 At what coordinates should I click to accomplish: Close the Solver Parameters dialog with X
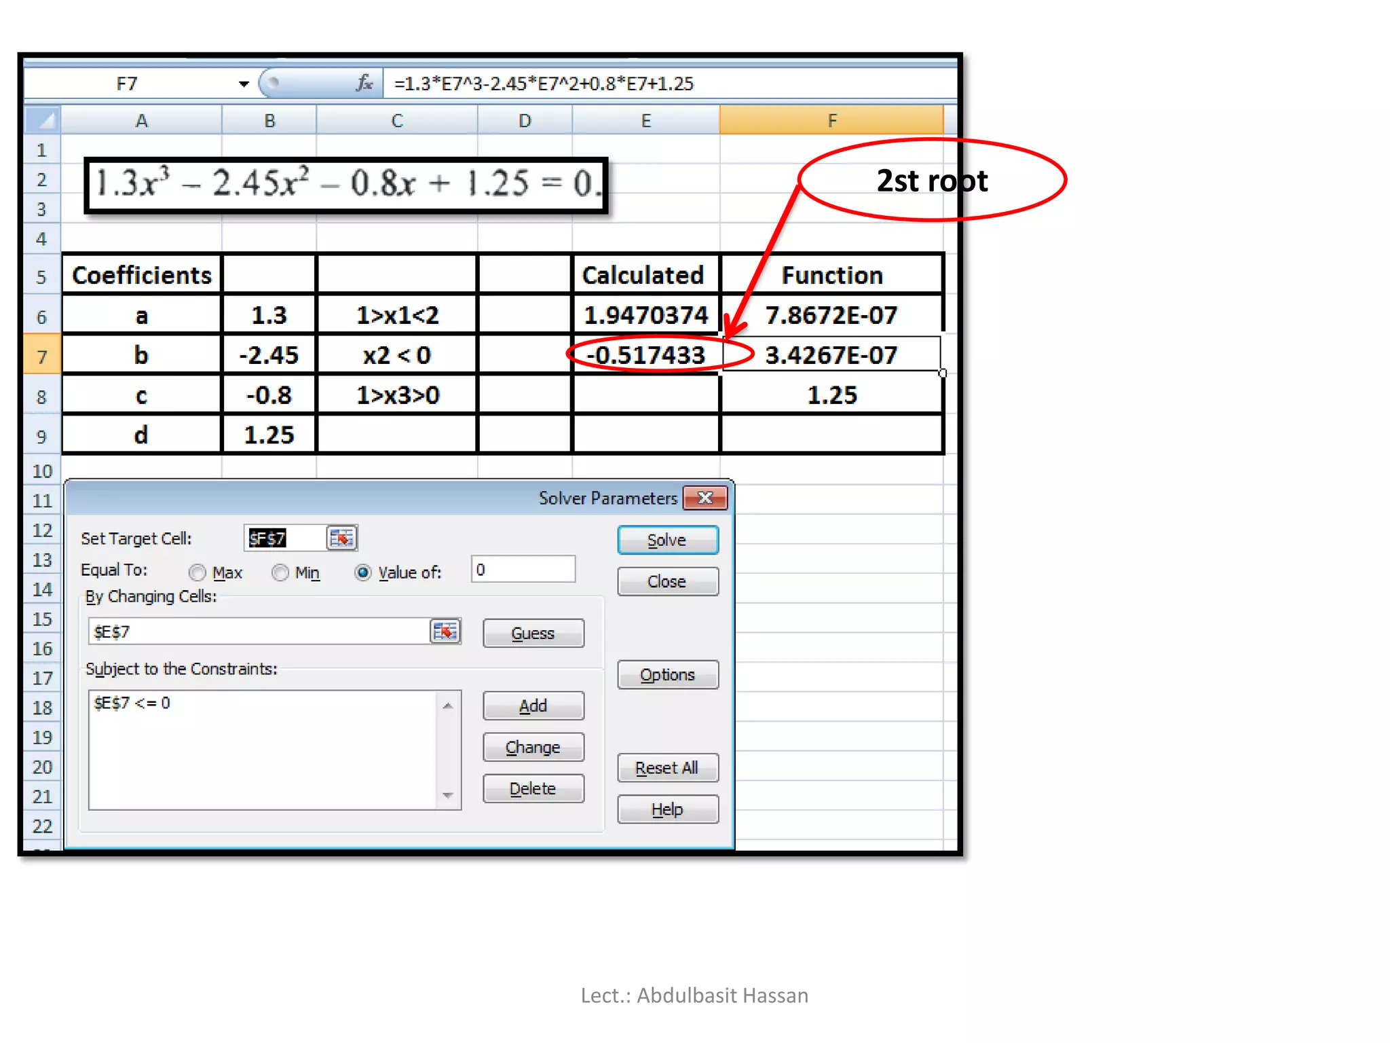[705, 498]
